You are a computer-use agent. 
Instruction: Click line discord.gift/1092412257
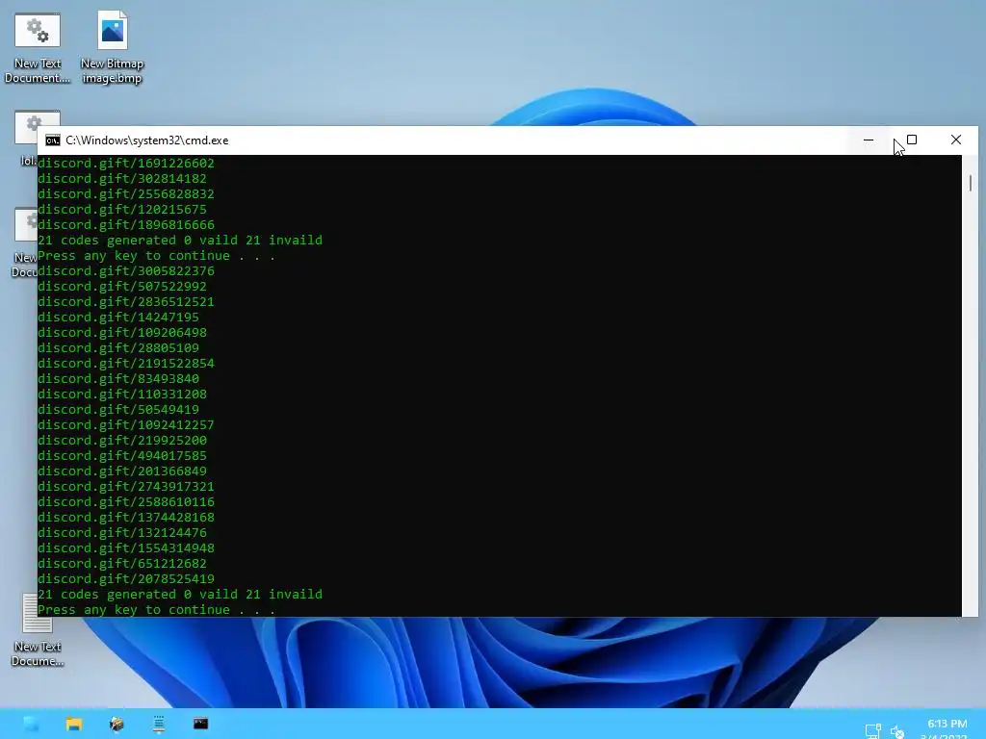(x=126, y=424)
